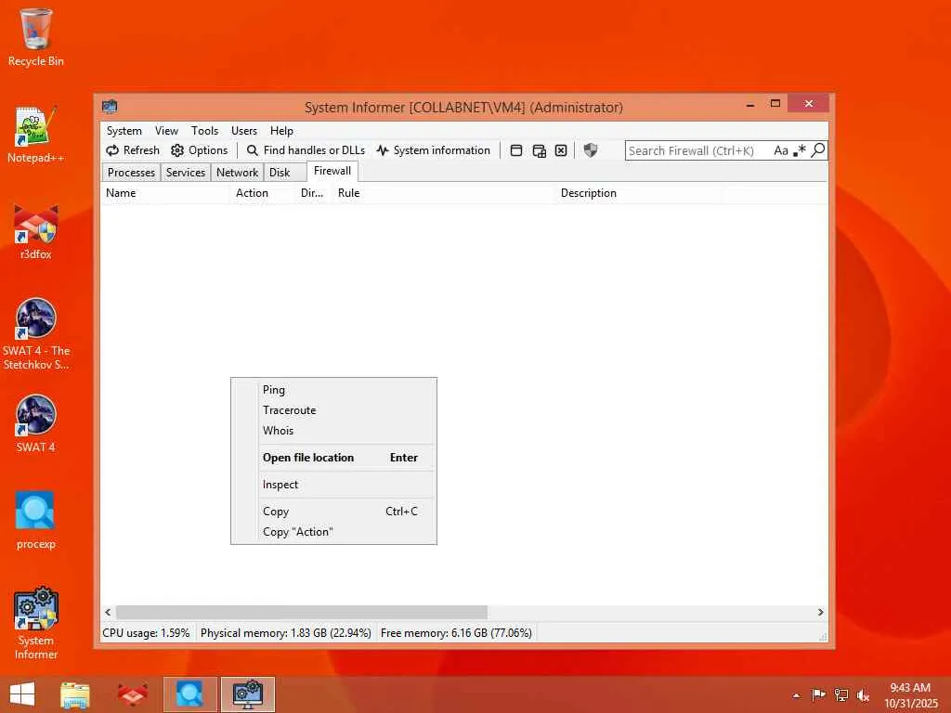This screenshot has height=713, width=951.
Task: Select the System Informer desktop shortcut
Action: (36, 623)
